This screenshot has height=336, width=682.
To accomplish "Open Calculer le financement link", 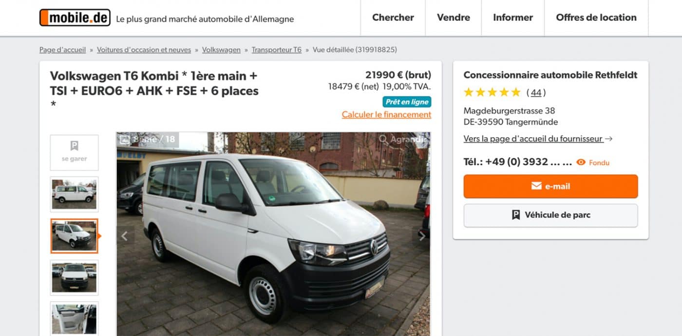I will click(386, 115).
